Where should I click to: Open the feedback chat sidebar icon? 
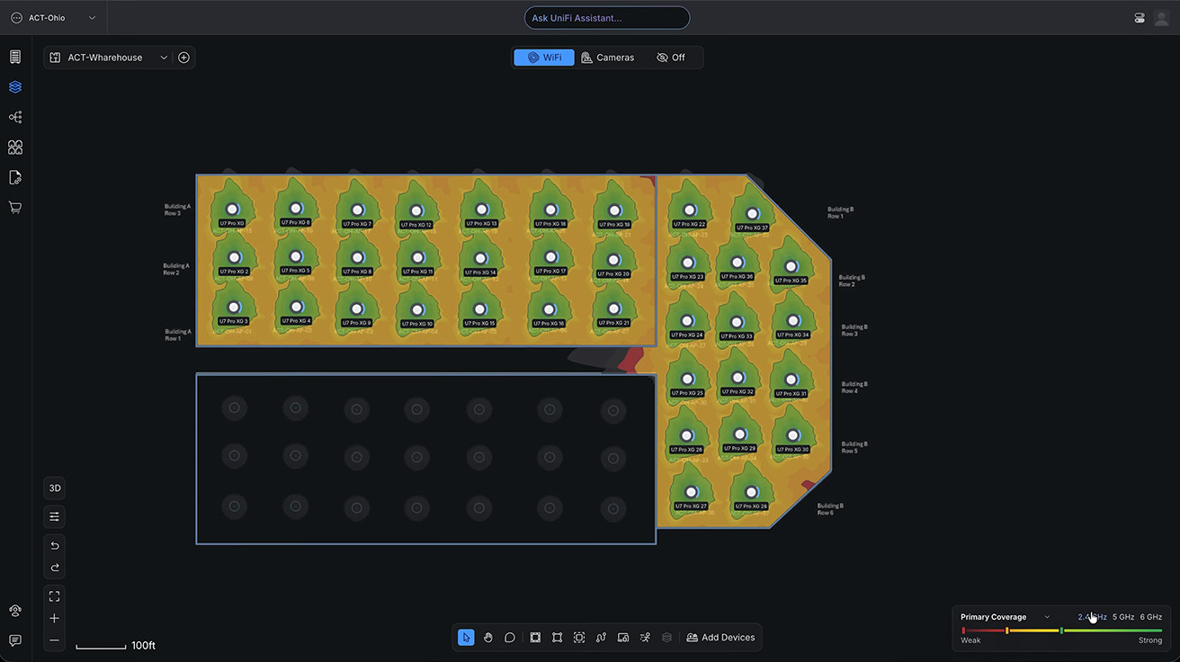click(15, 640)
